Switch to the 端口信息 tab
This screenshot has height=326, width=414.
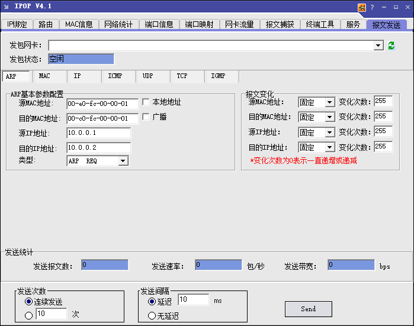tap(159, 24)
